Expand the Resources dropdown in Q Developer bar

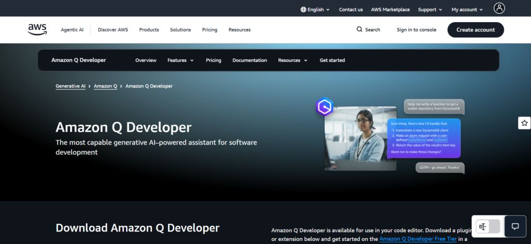[x=292, y=60]
